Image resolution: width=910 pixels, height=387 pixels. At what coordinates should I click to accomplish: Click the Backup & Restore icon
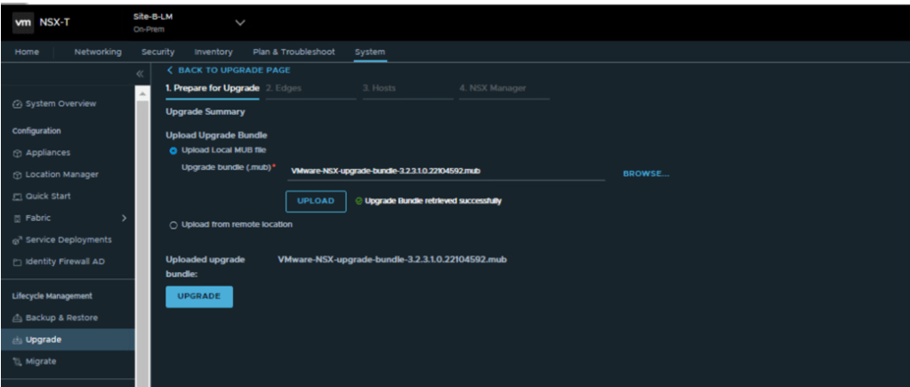[x=17, y=318]
